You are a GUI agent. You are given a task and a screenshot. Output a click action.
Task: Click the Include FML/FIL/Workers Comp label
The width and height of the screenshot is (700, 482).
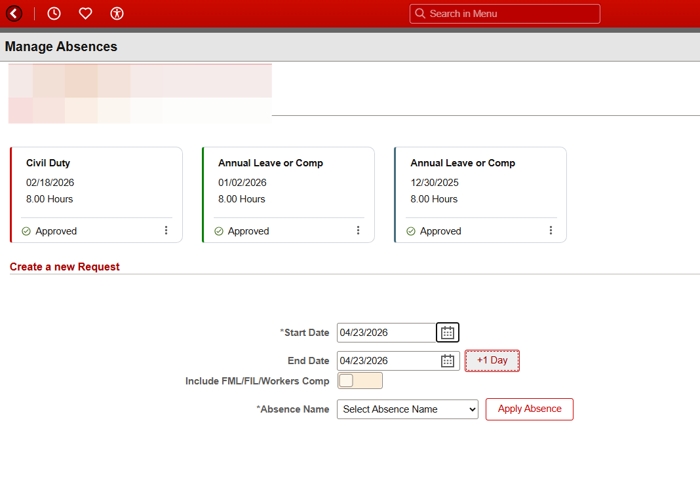click(257, 381)
